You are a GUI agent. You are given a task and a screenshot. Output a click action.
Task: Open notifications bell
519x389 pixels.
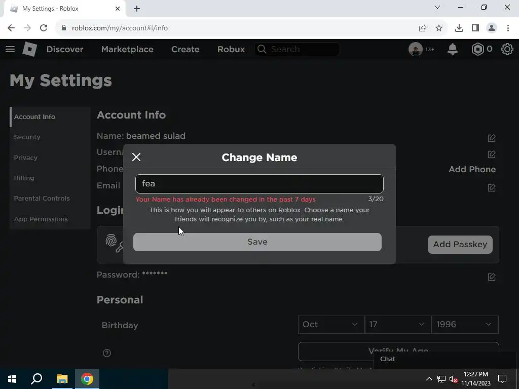coord(453,49)
